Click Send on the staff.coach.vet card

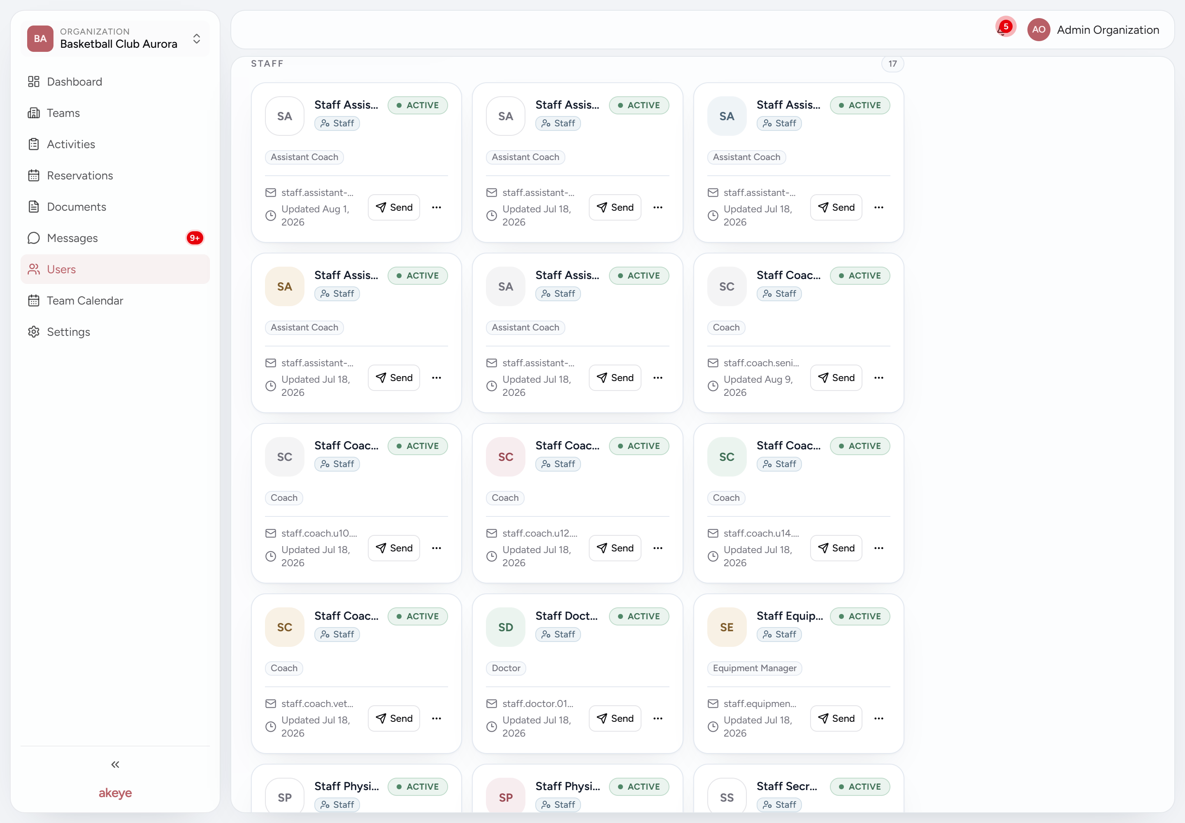(394, 718)
